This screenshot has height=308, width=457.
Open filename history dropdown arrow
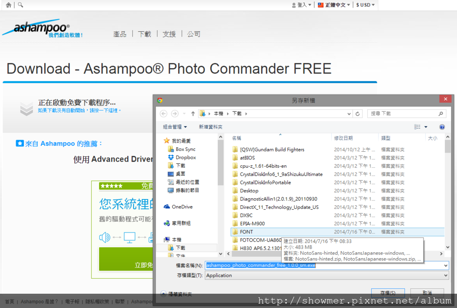[446, 266]
